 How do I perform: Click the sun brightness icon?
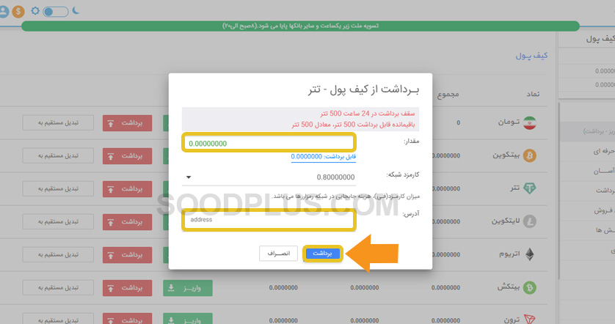[x=35, y=10]
